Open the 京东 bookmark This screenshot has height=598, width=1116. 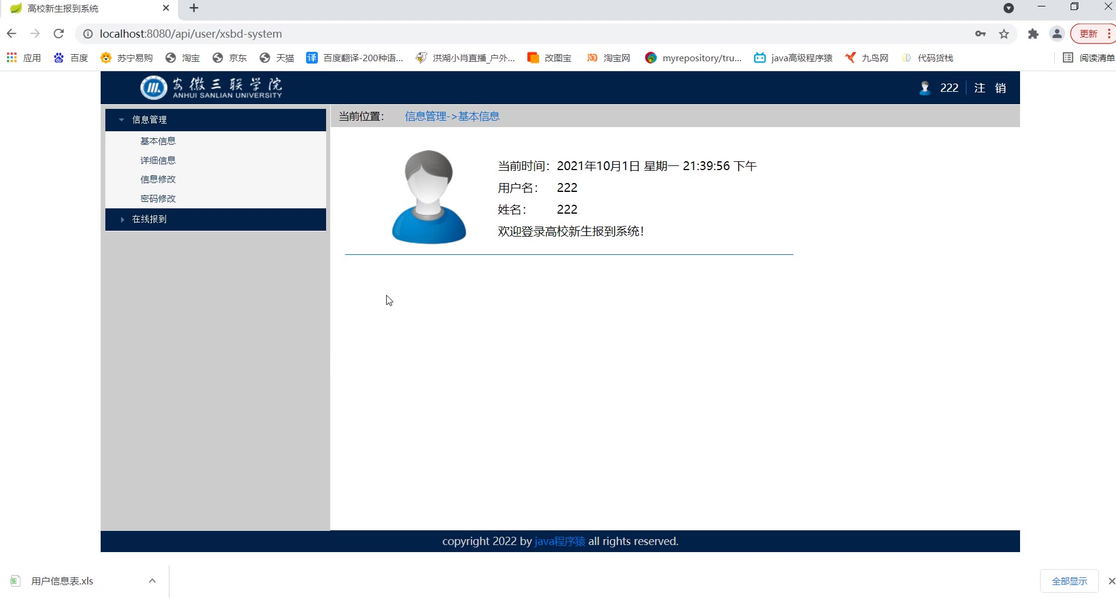230,58
